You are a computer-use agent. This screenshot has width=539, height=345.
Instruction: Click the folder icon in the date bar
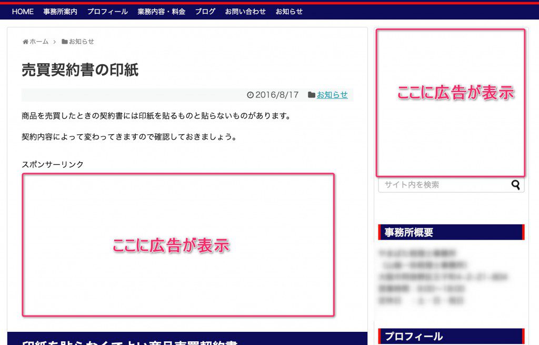click(x=312, y=95)
